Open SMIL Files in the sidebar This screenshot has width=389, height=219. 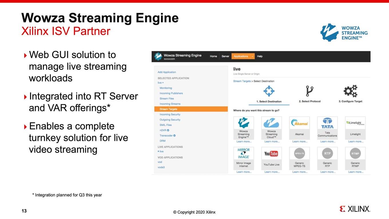click(166, 125)
